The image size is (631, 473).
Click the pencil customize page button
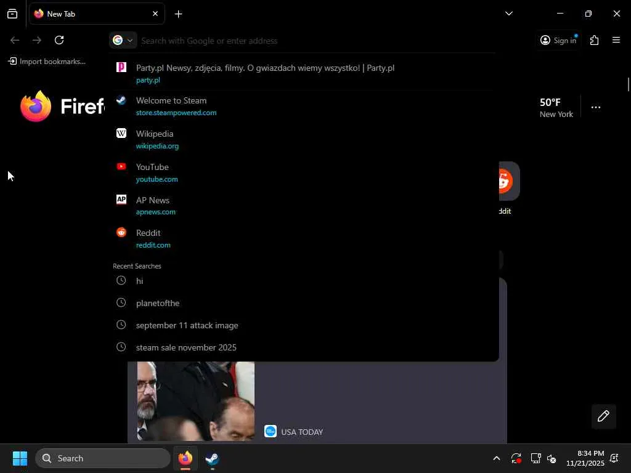[x=603, y=416]
